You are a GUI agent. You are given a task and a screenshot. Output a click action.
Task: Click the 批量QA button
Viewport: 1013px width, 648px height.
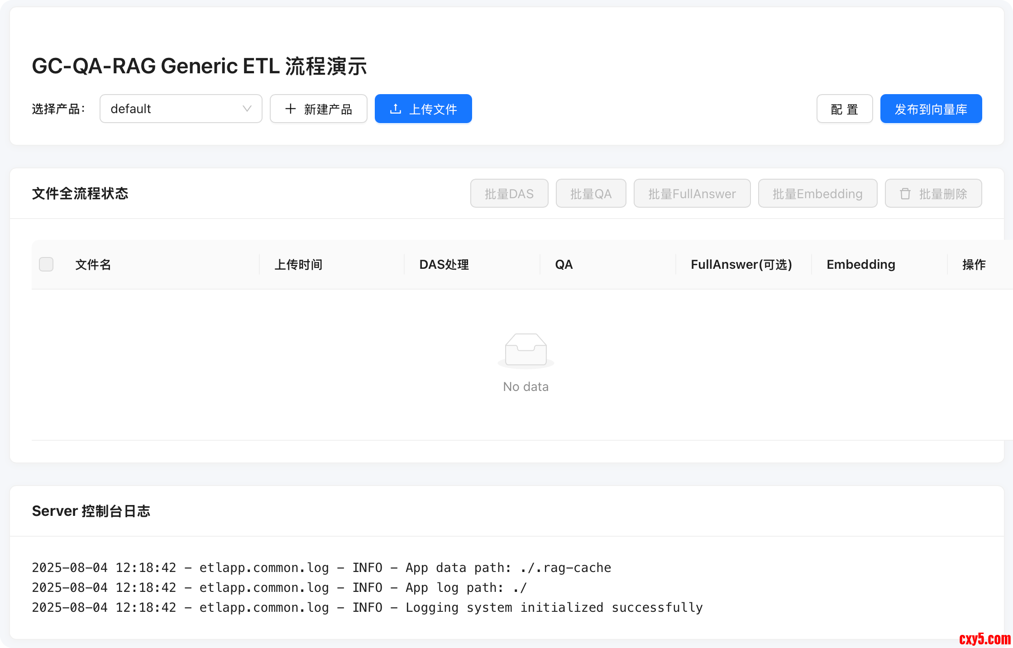[x=591, y=194]
